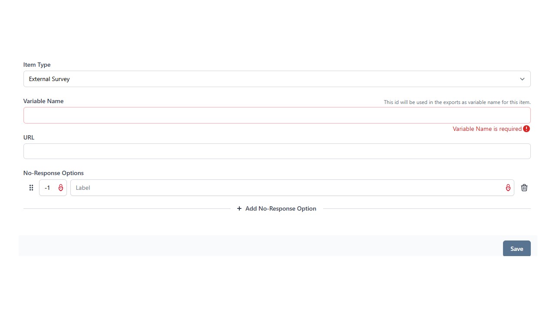Click the plus icon before Add No-Response Option

pos(239,208)
